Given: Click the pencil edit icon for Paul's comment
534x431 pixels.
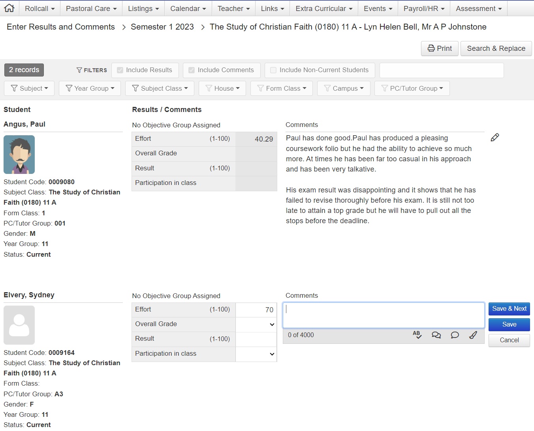Looking at the screenshot, I should [495, 137].
